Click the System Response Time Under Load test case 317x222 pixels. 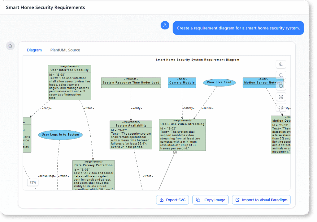pyautogui.click(x=131, y=82)
